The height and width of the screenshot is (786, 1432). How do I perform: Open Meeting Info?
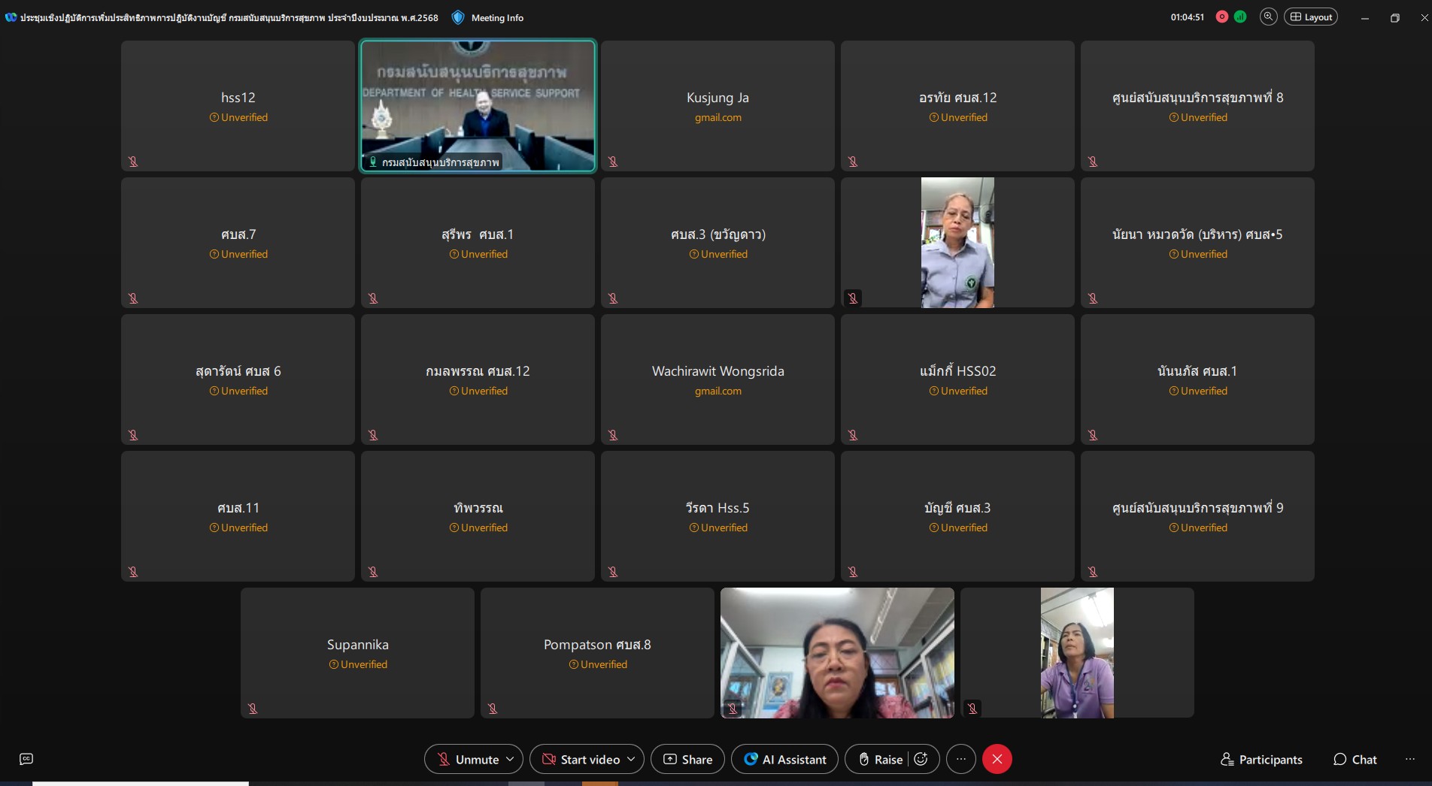(488, 17)
